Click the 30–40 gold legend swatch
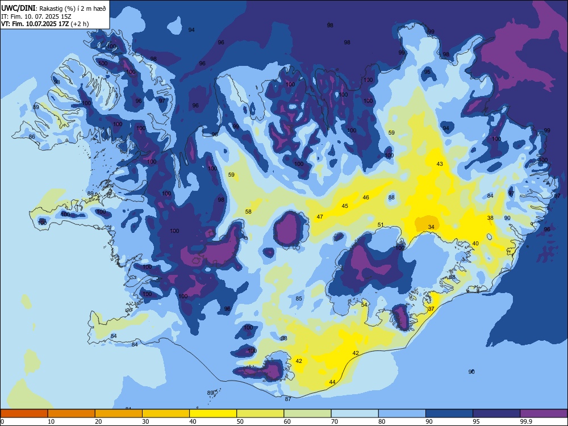Image resolution: width=568 pixels, height=426 pixels. pos(166,414)
